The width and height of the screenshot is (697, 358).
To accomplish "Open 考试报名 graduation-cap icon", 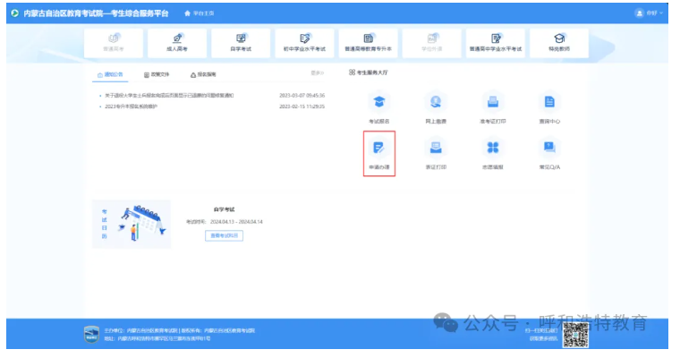I will point(378,102).
